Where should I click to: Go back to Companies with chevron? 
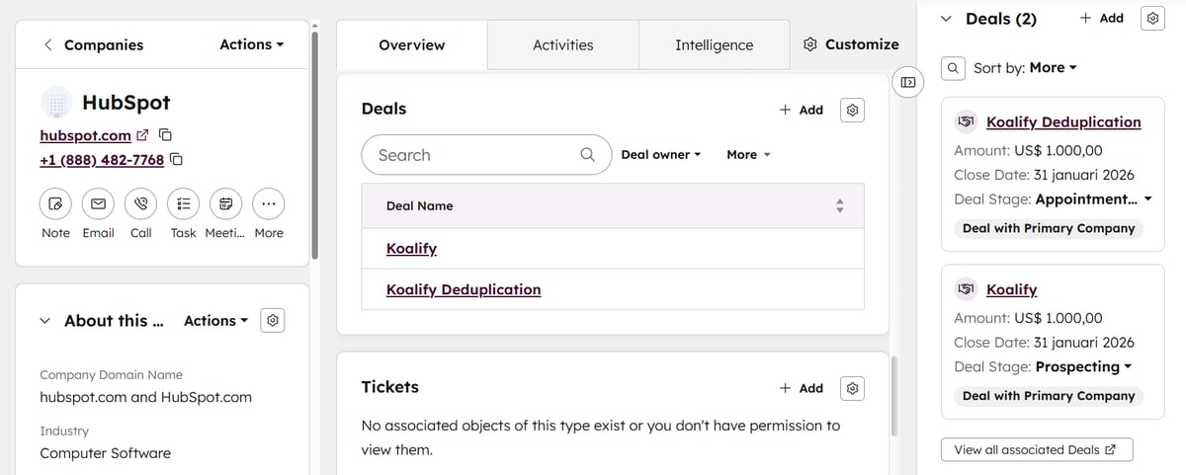click(47, 44)
